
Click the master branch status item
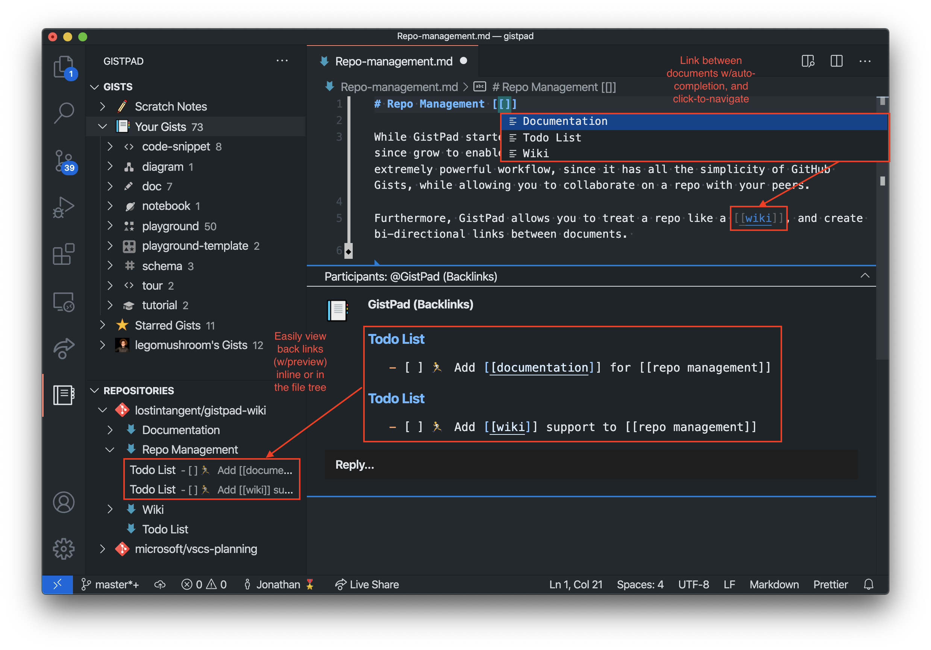point(110,584)
